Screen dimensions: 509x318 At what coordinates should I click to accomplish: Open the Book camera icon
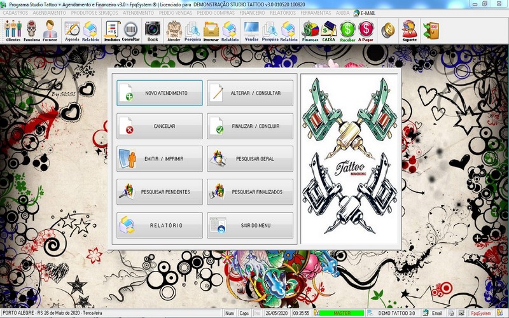(153, 31)
